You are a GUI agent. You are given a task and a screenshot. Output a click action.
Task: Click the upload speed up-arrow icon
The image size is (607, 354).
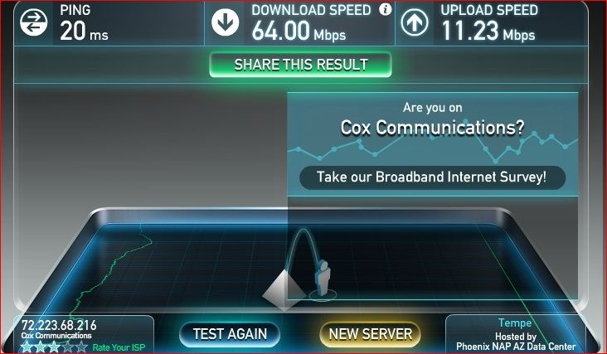pos(415,22)
